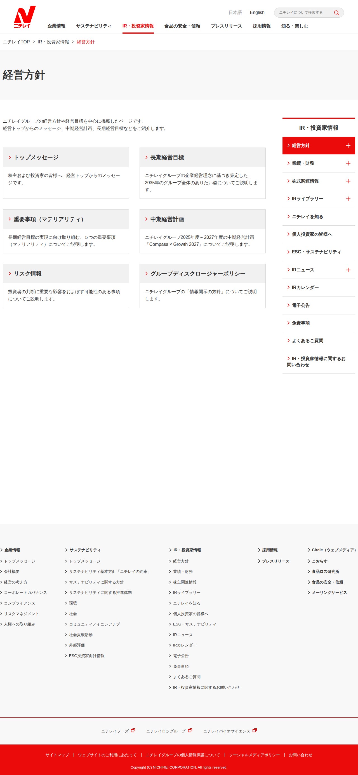Select ニチレイを知る in the sidebar
This screenshot has height=775, width=358.
click(x=319, y=217)
